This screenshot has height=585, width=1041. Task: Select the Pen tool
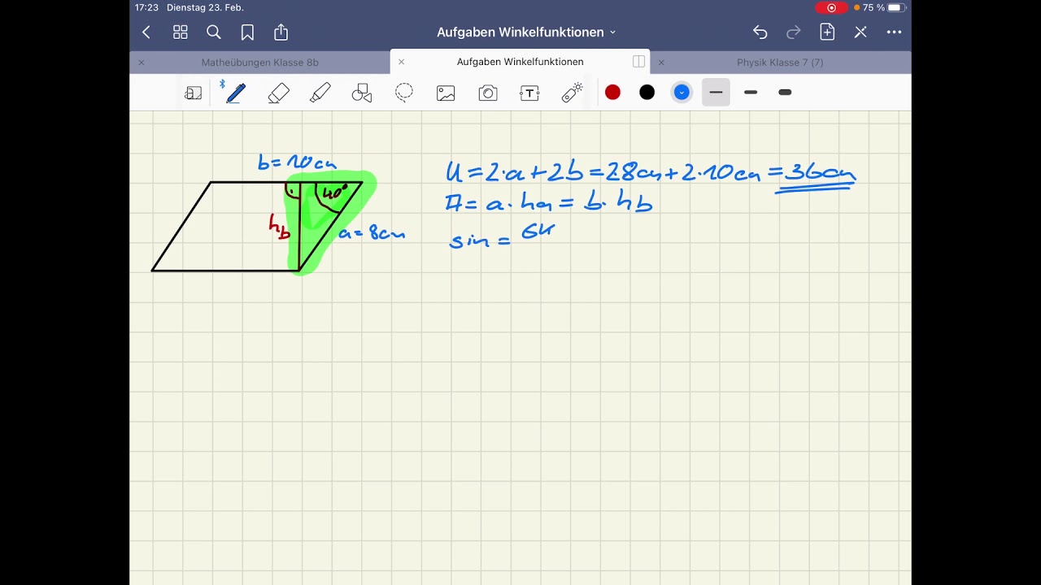pos(236,93)
